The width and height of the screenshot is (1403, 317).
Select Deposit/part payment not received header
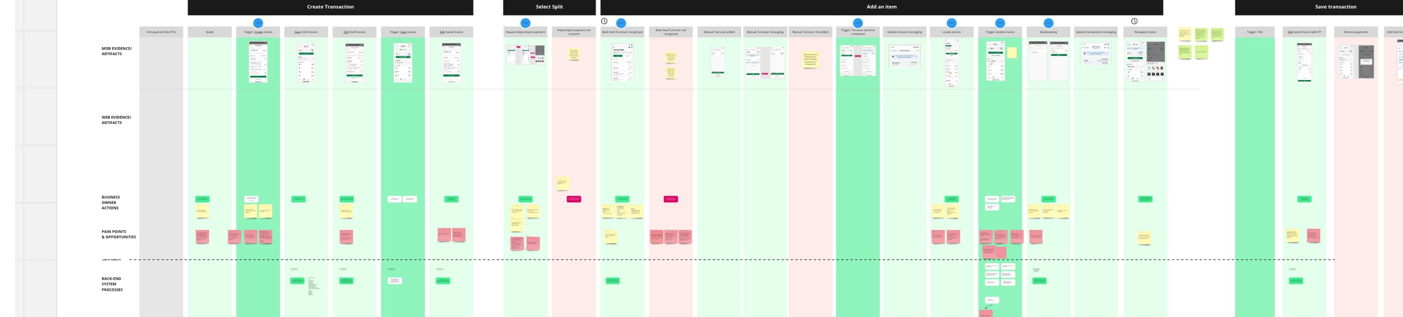(x=574, y=32)
